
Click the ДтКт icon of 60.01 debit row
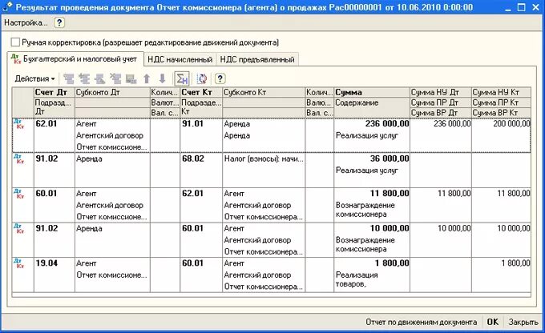18,194
